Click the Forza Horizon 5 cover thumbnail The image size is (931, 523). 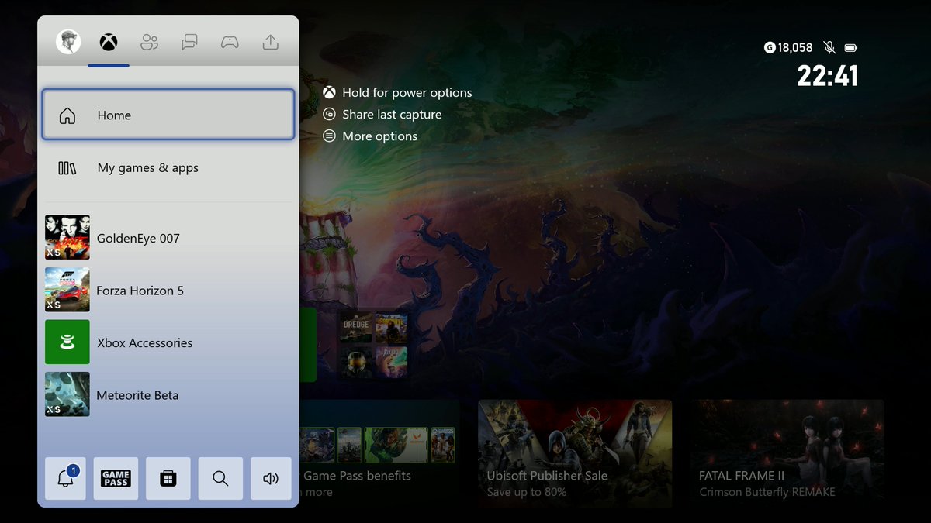(67, 290)
